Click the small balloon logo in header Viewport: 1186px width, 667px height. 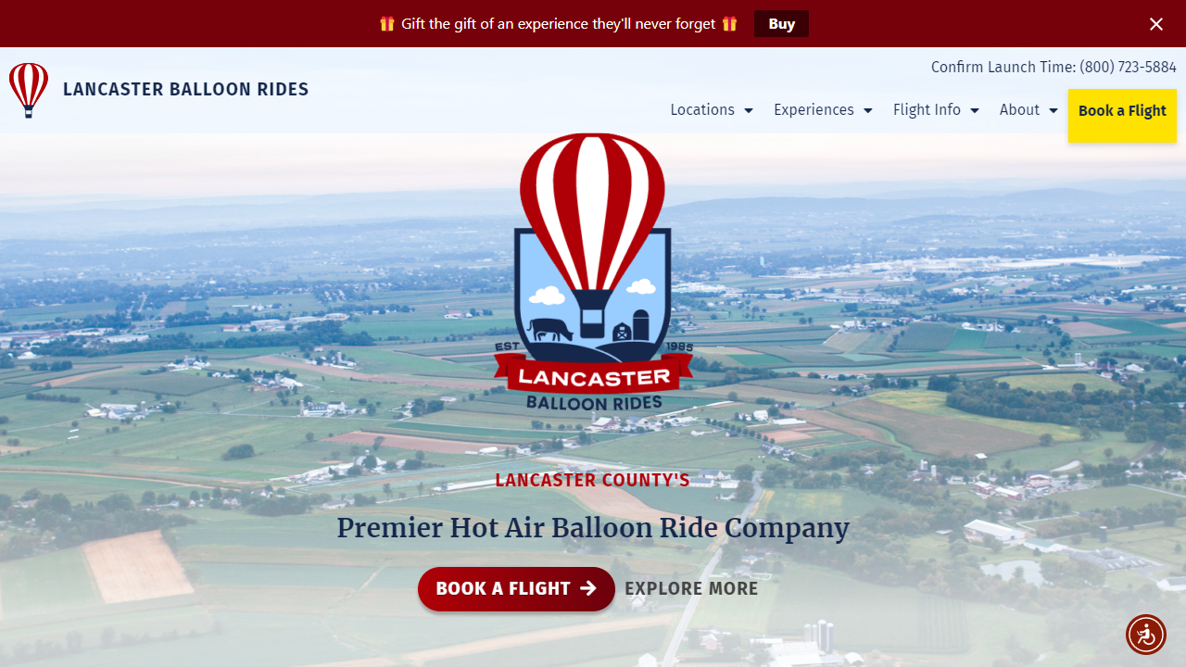[x=29, y=90]
